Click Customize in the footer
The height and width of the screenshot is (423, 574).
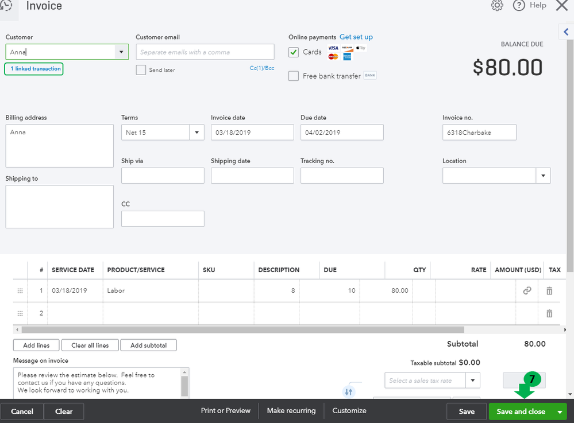[349, 410]
